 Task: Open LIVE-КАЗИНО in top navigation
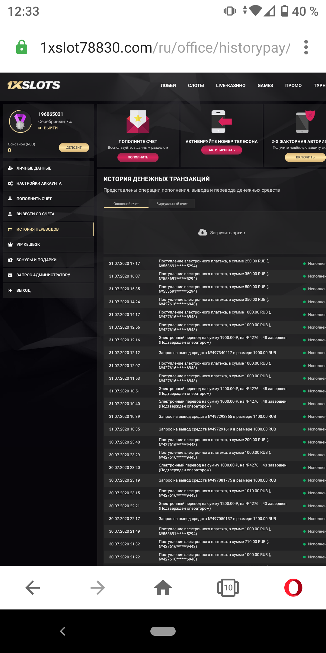pos(231,86)
